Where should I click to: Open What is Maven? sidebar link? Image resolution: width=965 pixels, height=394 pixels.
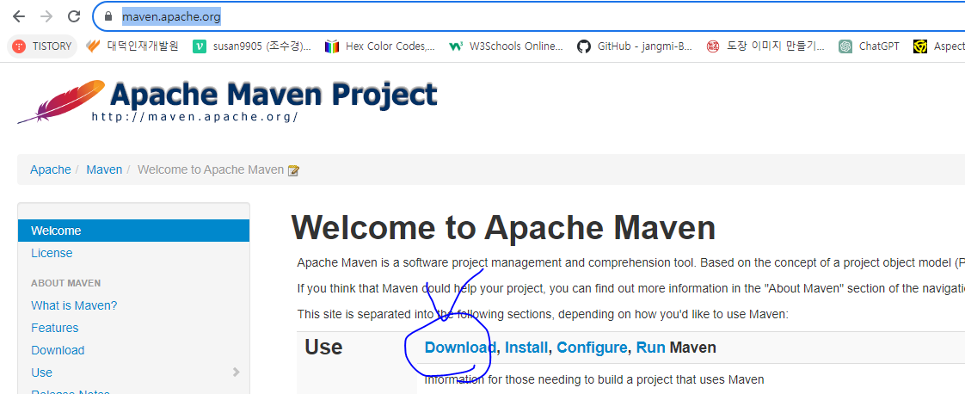coord(74,305)
